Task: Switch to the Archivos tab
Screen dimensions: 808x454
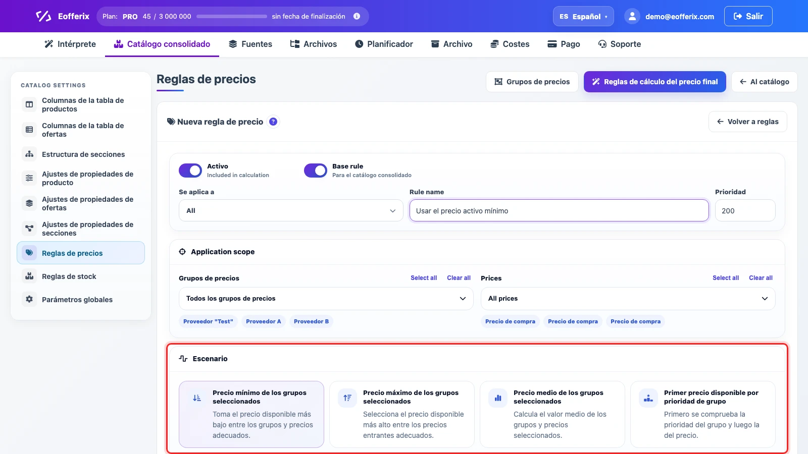Action: pos(314,44)
